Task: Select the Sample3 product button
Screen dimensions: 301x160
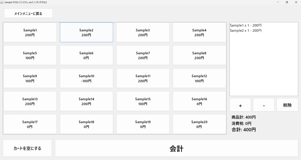Action: click(143, 32)
